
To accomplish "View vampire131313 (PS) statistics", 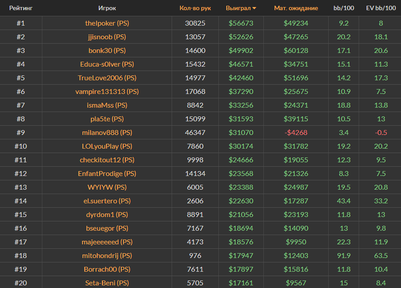I will pyautogui.click(x=107, y=92).
